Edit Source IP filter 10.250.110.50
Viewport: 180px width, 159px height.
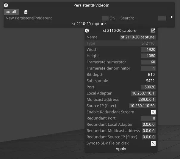142,106
